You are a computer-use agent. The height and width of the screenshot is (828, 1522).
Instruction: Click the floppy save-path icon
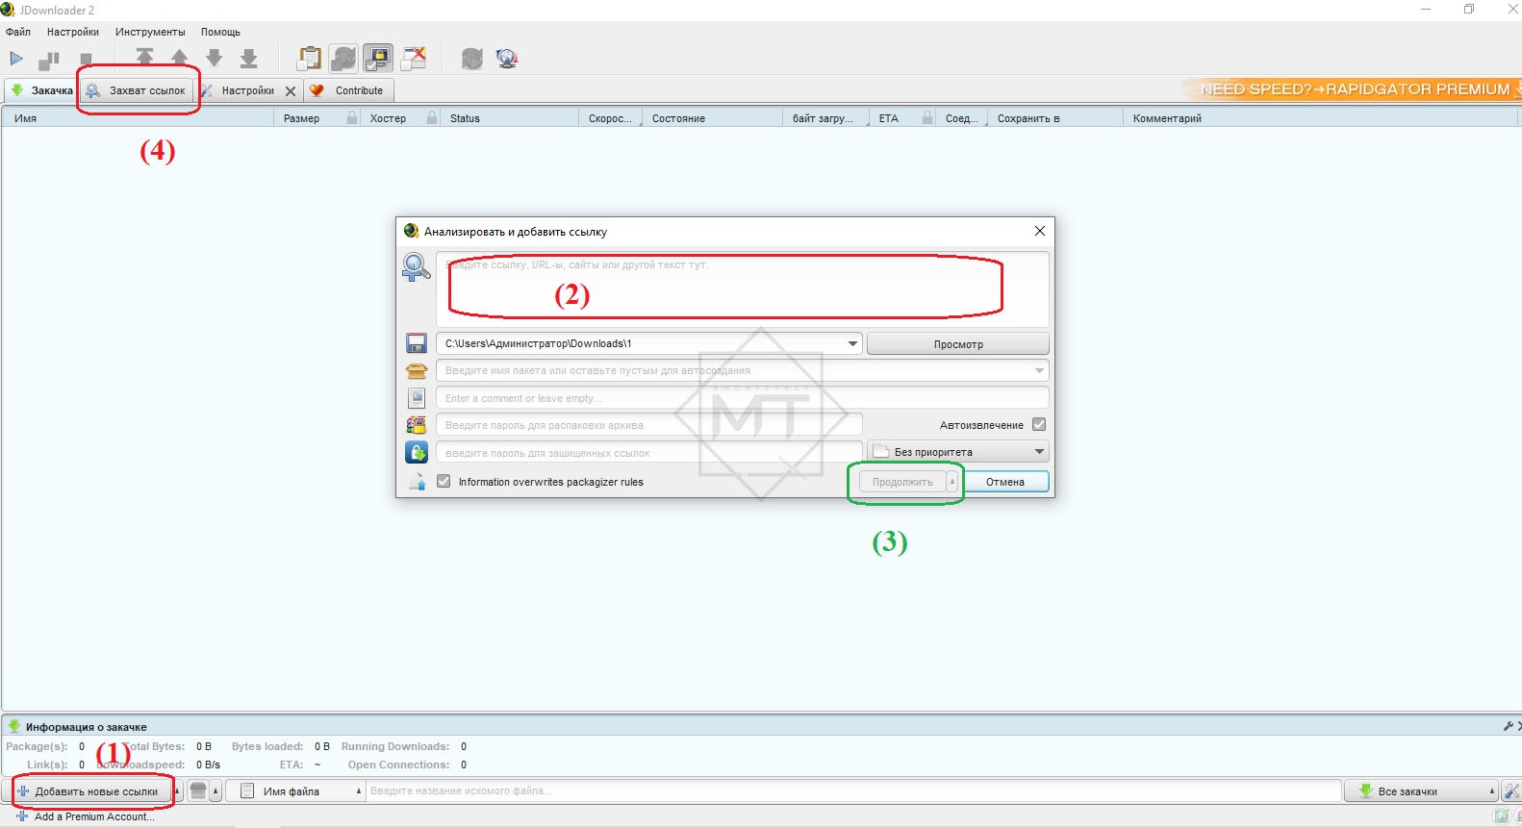point(417,343)
